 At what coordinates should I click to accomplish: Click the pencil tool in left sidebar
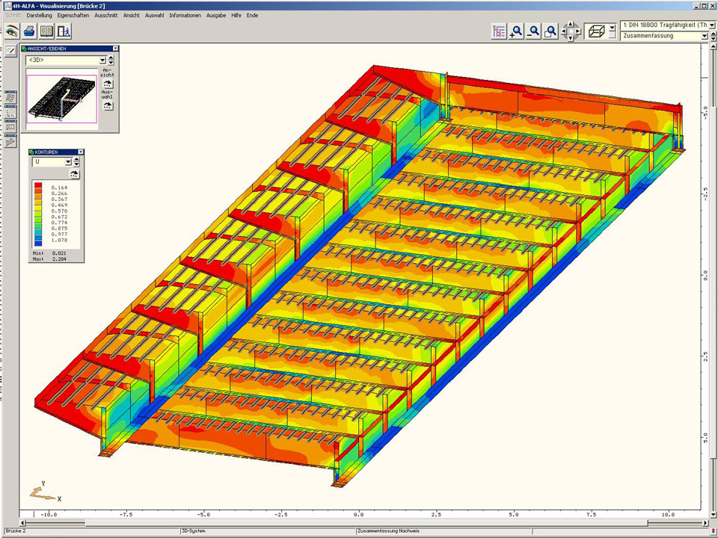point(10,51)
